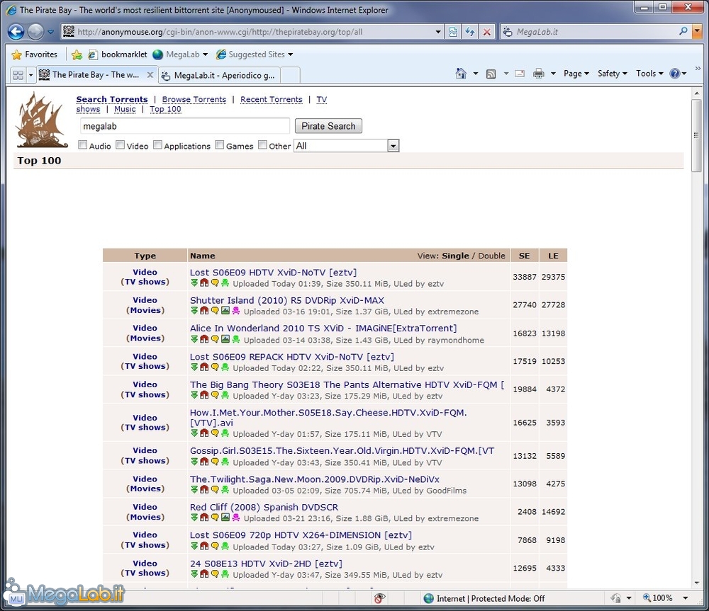Close The Pirate Bay tab

[150, 75]
